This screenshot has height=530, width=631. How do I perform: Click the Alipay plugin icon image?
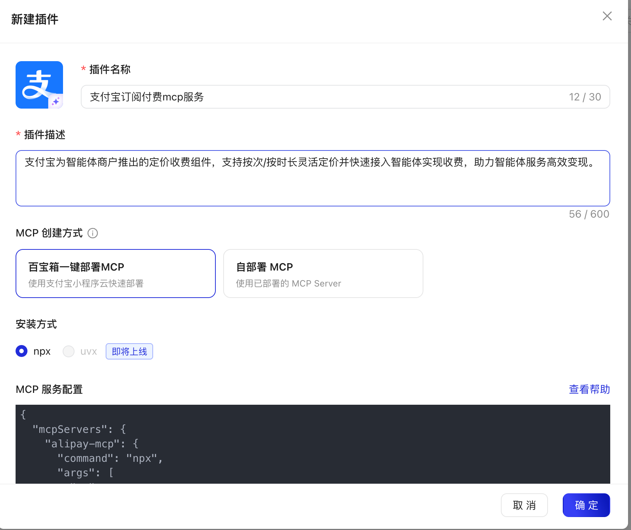pos(39,85)
